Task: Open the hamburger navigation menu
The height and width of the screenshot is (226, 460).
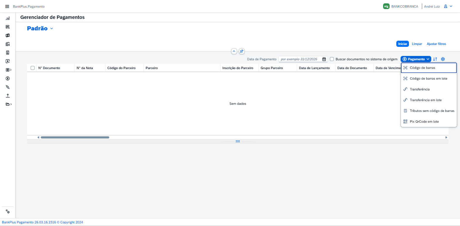Action: click(7, 6)
